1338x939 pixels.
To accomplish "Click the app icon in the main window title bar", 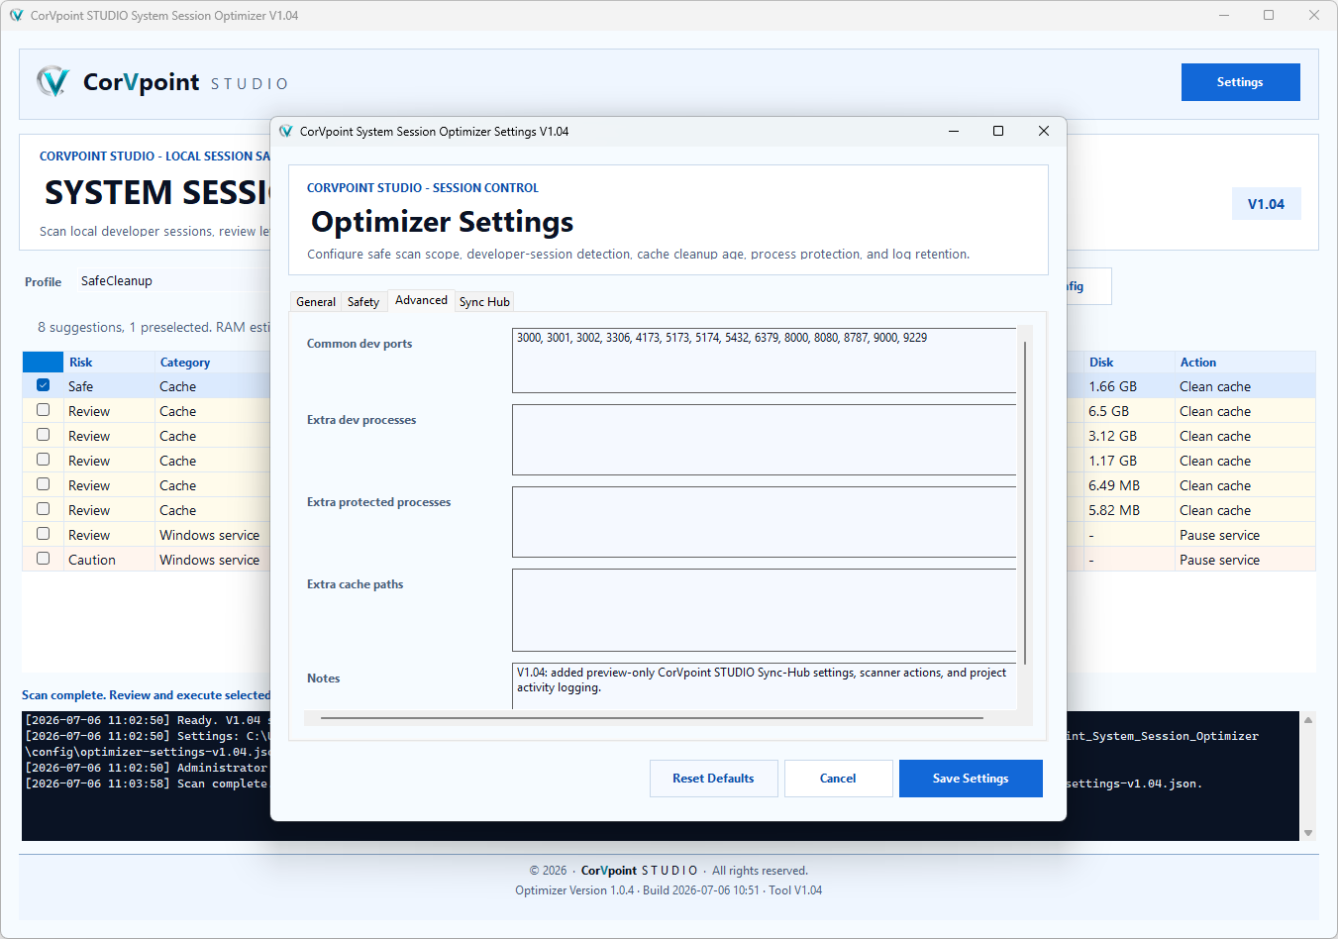I will tap(16, 15).
